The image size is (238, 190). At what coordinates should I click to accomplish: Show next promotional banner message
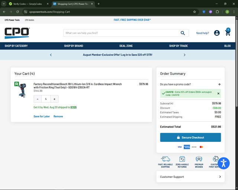click(184, 55)
